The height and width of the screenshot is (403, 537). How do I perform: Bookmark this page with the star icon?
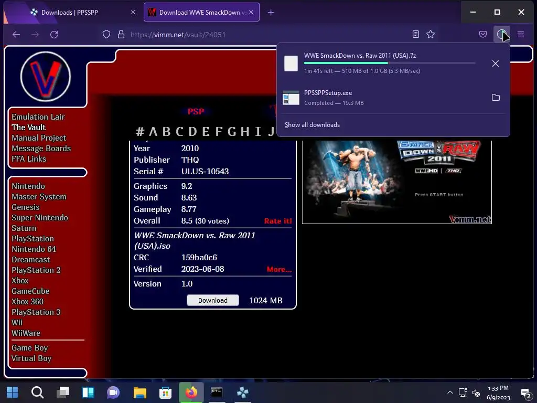431,34
